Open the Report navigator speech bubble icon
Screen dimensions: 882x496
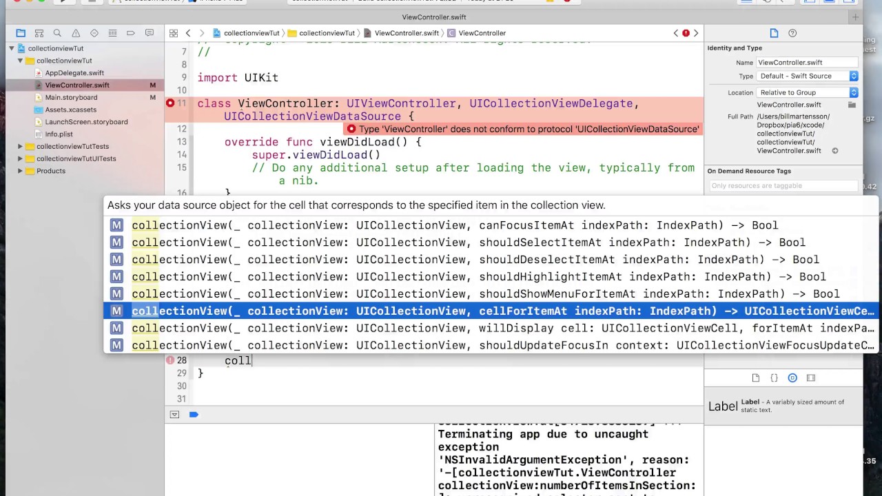pos(149,33)
